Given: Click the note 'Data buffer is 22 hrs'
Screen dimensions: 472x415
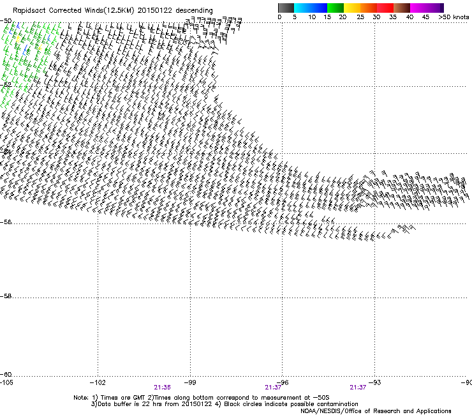Looking at the screenshot, I should click(x=130, y=404).
